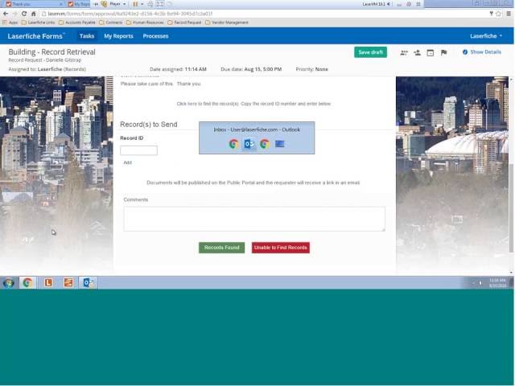Open the Windows Start orb
515x386 pixels.
(9, 282)
